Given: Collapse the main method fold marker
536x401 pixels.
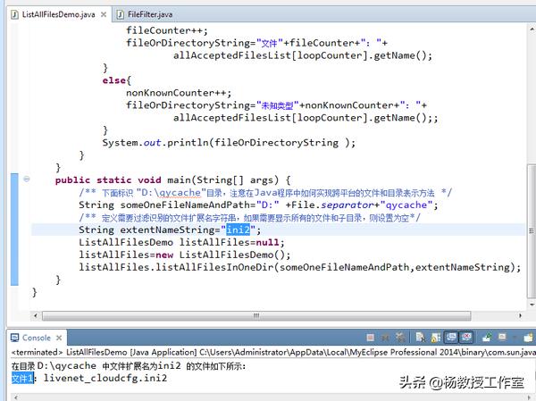Looking at the screenshot, I should point(26,179).
